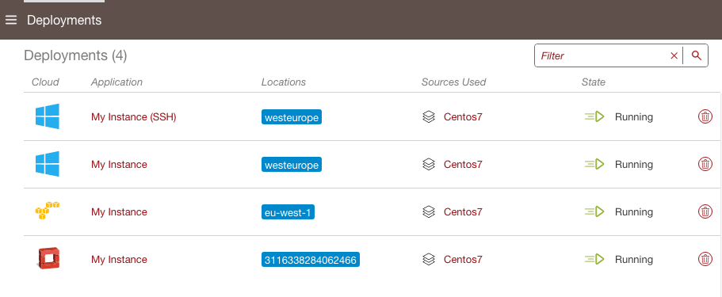Click the source layers icon in eu-west-1 row
The width and height of the screenshot is (722, 297).
pyautogui.click(x=429, y=211)
